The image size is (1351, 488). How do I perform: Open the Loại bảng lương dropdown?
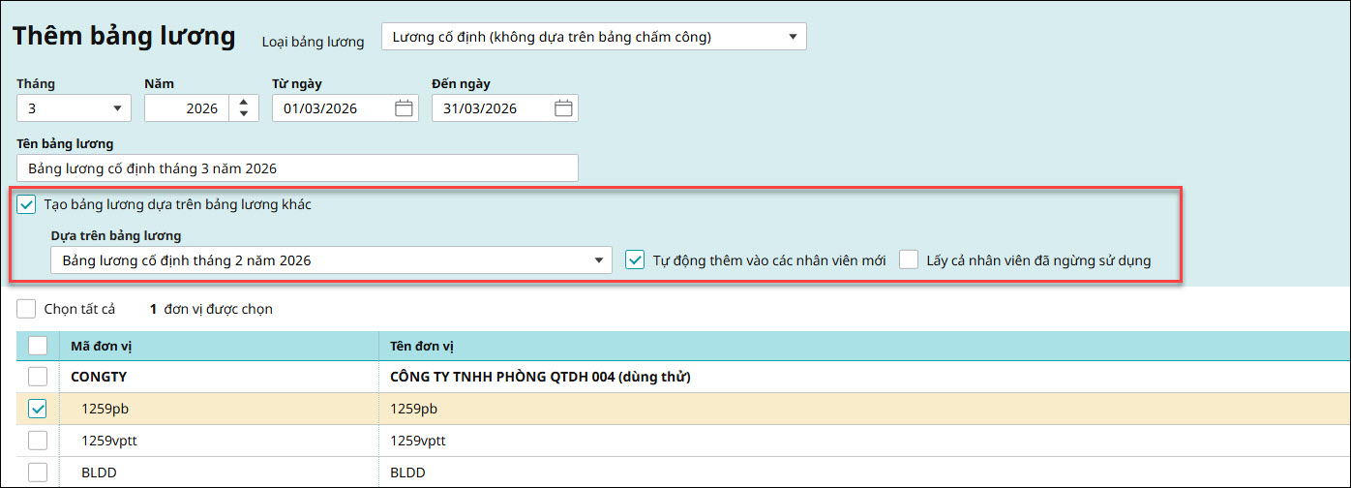[792, 37]
